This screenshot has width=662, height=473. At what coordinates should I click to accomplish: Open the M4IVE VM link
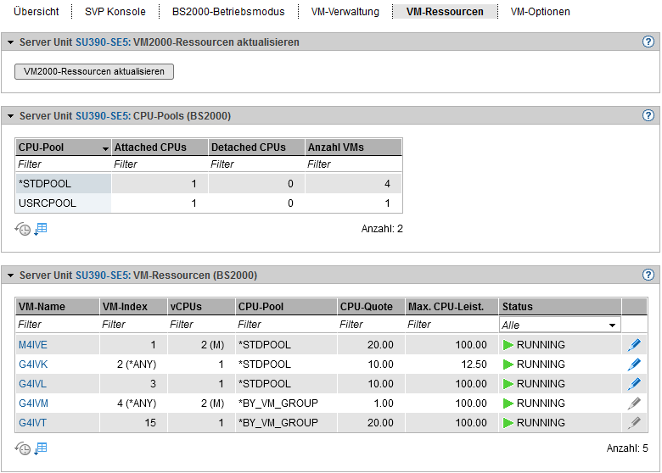pos(32,345)
